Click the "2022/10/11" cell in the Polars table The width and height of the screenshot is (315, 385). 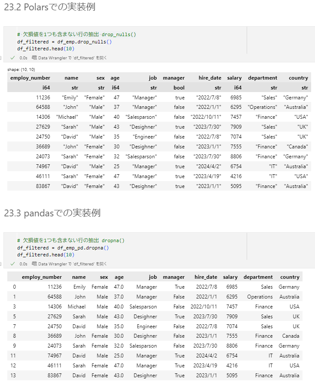(205, 117)
